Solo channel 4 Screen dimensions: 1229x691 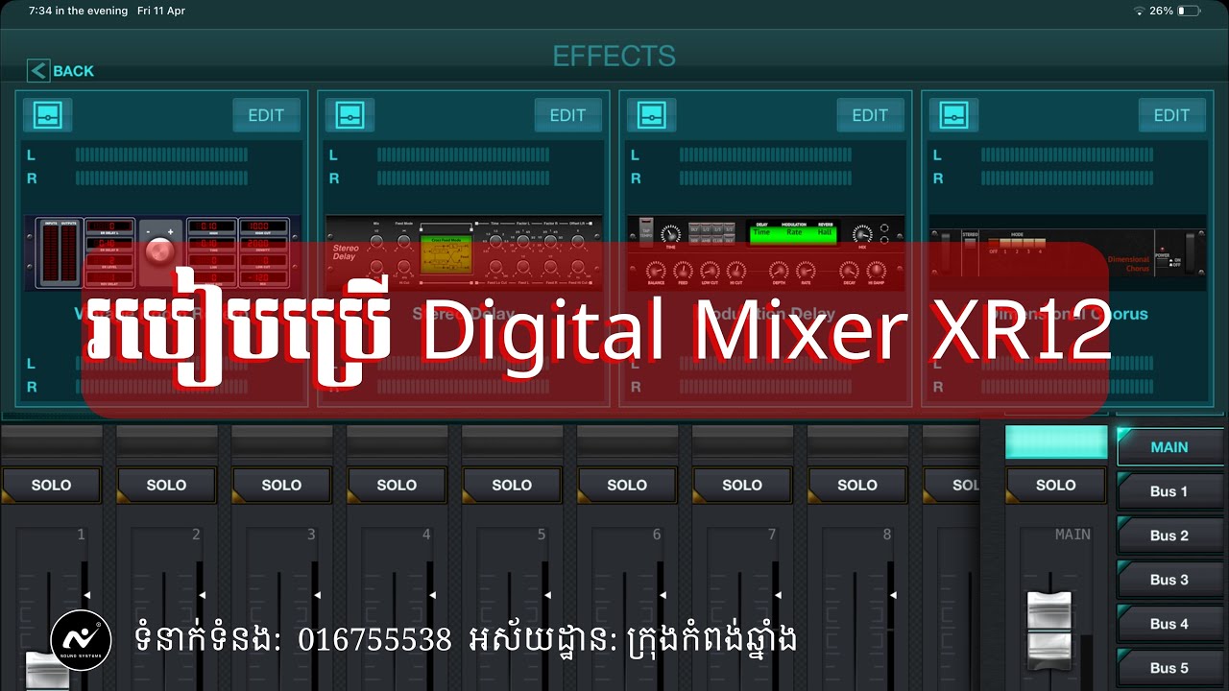(x=397, y=485)
